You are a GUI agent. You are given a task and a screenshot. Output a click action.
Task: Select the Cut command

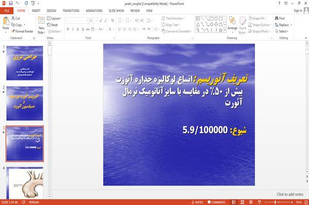pyautogui.click(x=16, y=18)
